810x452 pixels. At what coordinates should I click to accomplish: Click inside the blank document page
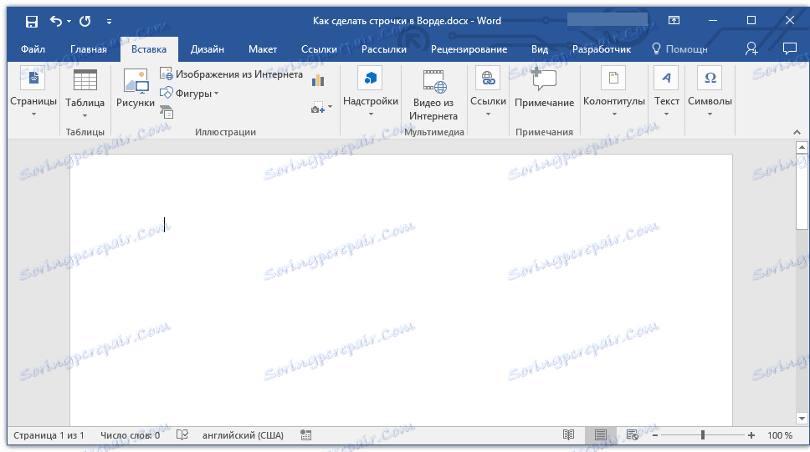(x=401, y=290)
